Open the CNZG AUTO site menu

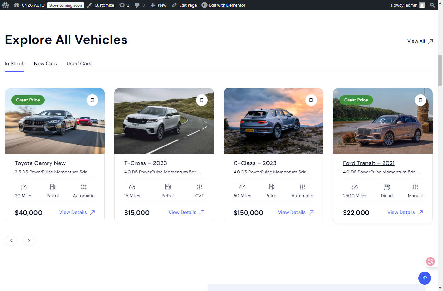[x=29, y=5]
